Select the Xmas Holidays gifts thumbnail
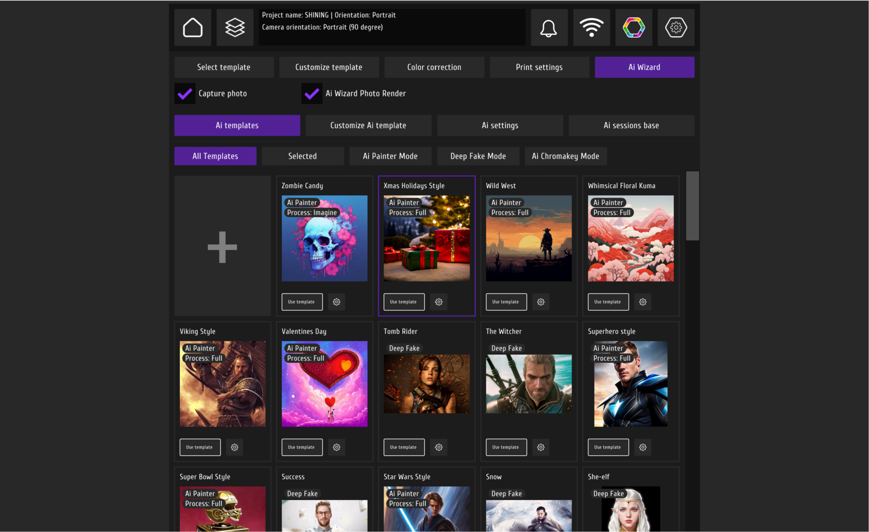This screenshot has width=869, height=532. 427,238
